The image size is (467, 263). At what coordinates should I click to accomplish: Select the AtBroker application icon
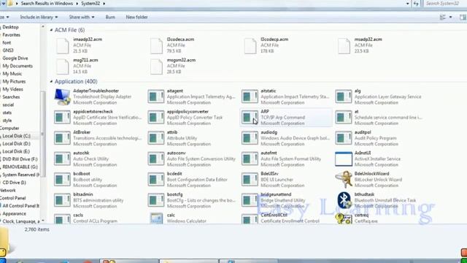(x=62, y=138)
